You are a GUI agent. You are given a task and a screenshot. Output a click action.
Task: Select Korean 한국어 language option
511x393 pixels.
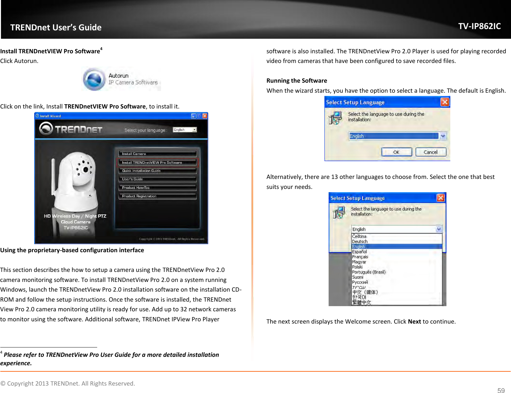pyautogui.click(x=397, y=297)
